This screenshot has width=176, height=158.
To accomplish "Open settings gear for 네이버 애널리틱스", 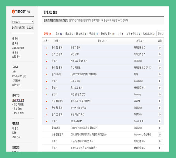I will [x=160, y=108].
